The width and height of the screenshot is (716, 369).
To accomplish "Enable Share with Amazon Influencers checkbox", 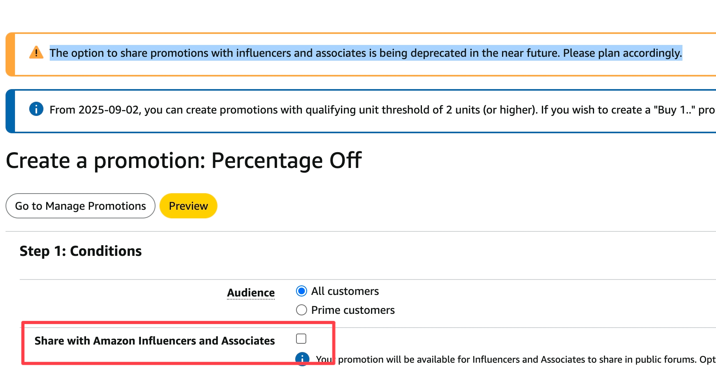I will coord(301,339).
